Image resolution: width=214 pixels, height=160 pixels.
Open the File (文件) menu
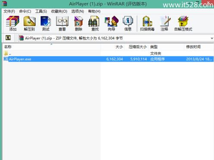tap(9, 11)
